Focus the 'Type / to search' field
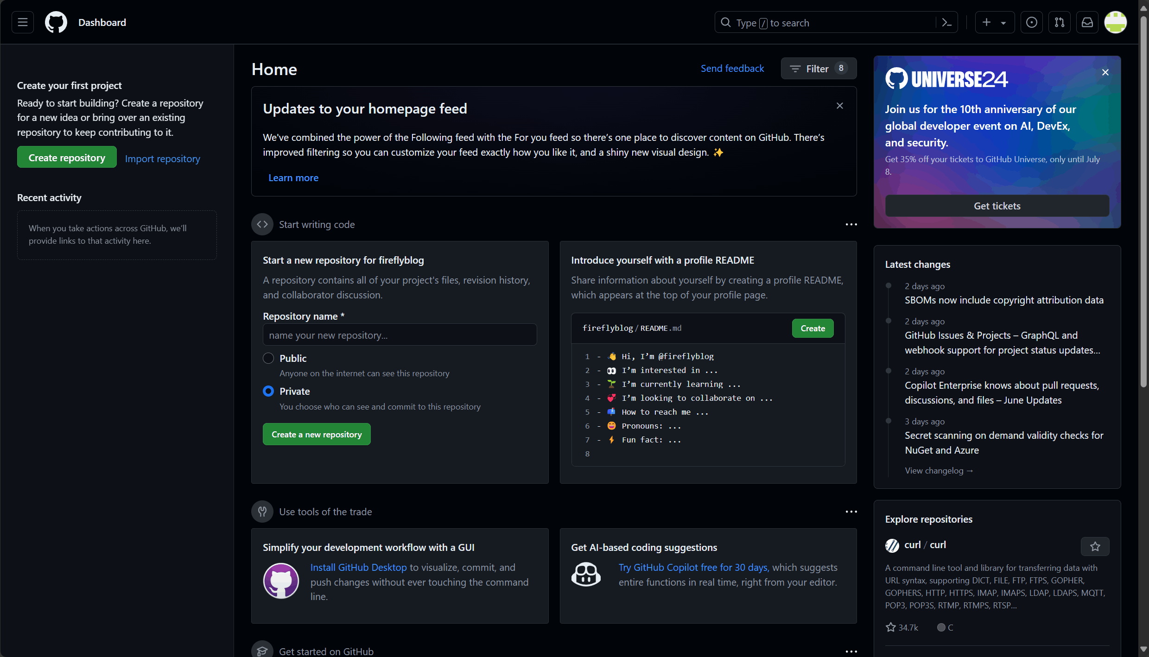Image resolution: width=1149 pixels, height=657 pixels. pyautogui.click(x=836, y=22)
